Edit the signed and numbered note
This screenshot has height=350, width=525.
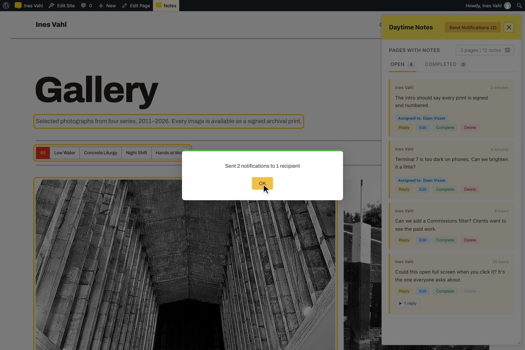pos(423,127)
